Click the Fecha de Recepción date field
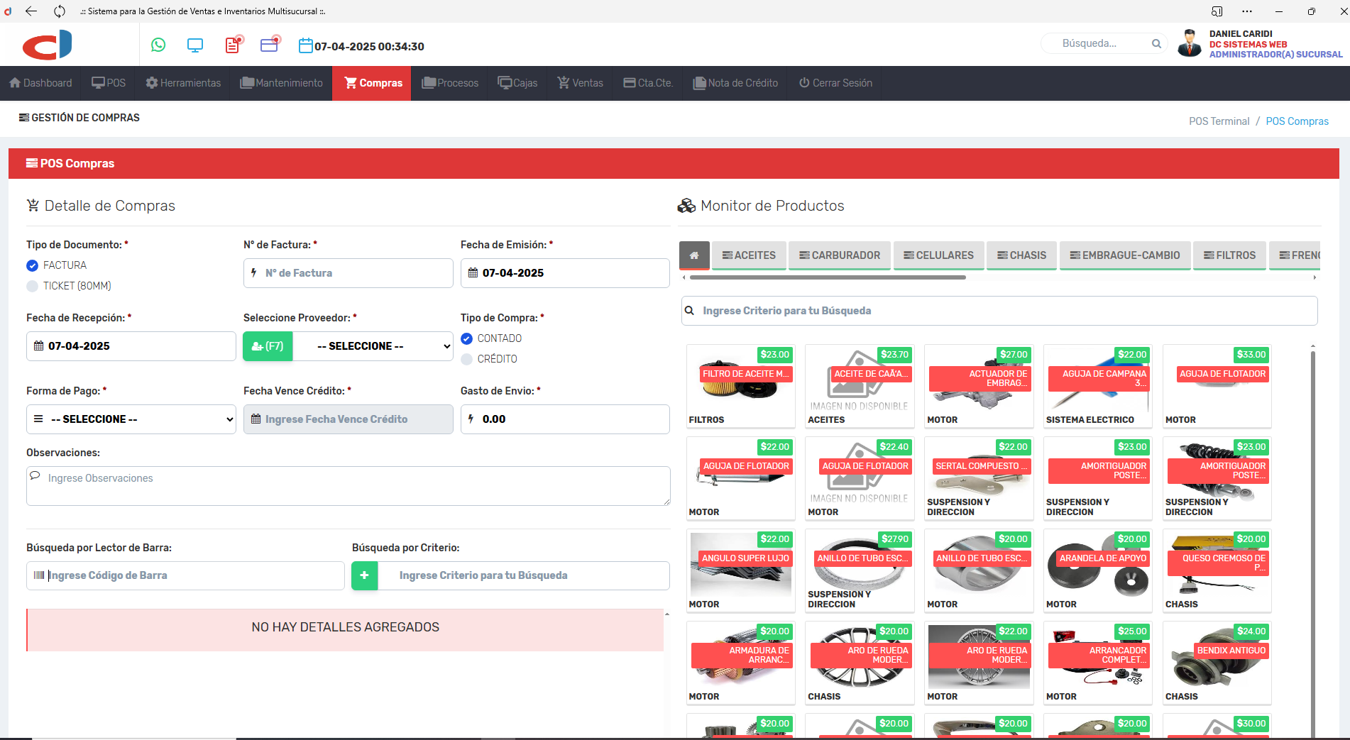Image resolution: width=1350 pixels, height=740 pixels. pyautogui.click(x=131, y=346)
